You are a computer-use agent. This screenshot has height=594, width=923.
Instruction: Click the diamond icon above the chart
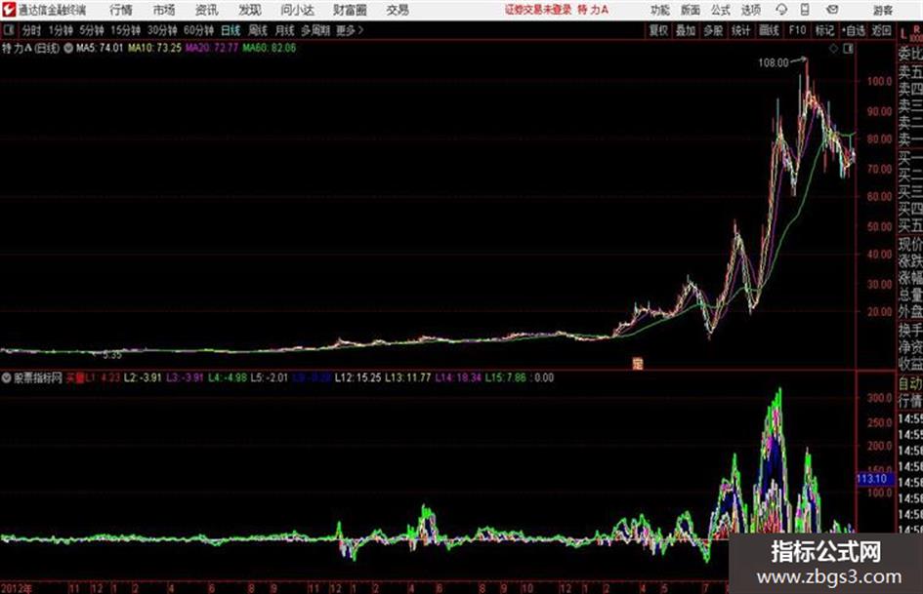[x=833, y=49]
